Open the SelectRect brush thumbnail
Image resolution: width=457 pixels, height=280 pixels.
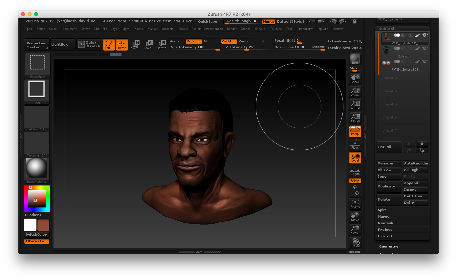[x=37, y=66]
